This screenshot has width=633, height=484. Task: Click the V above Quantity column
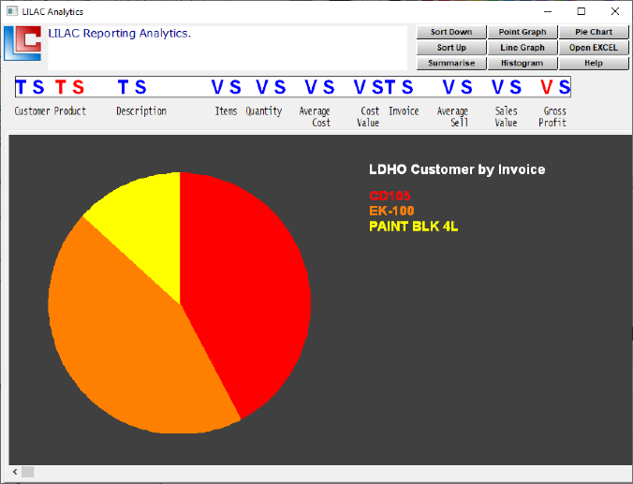(x=263, y=87)
